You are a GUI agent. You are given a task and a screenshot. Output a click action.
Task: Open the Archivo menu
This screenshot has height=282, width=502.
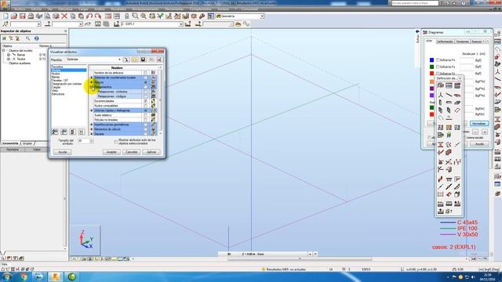20,9
